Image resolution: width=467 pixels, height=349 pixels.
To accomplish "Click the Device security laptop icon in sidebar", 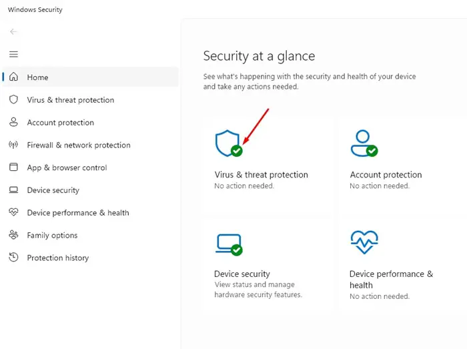I will point(13,190).
